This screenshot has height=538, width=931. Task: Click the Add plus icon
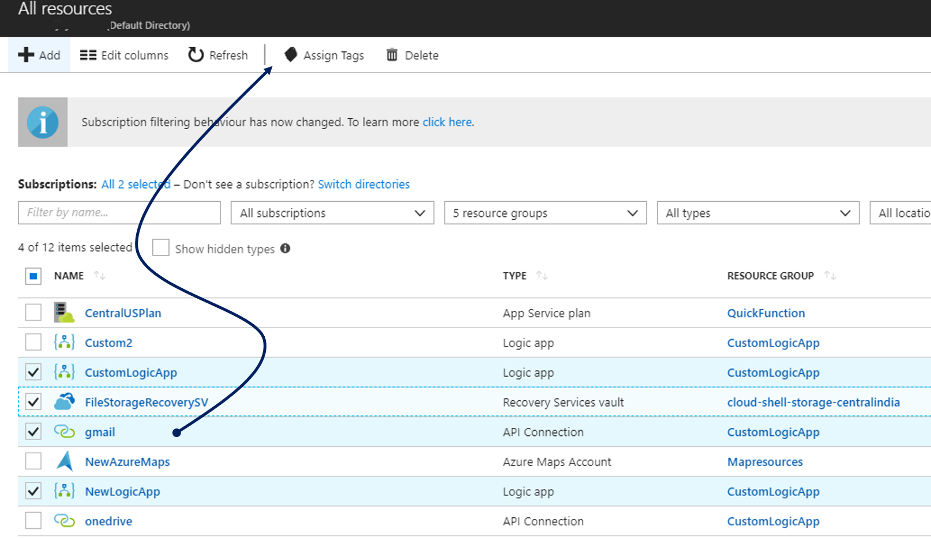click(26, 55)
